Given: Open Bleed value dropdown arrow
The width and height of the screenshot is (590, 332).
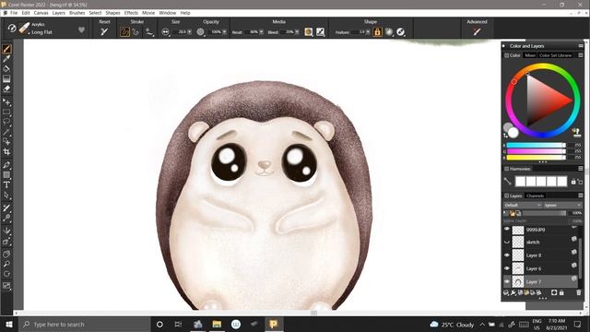Looking at the screenshot, I should click(297, 32).
